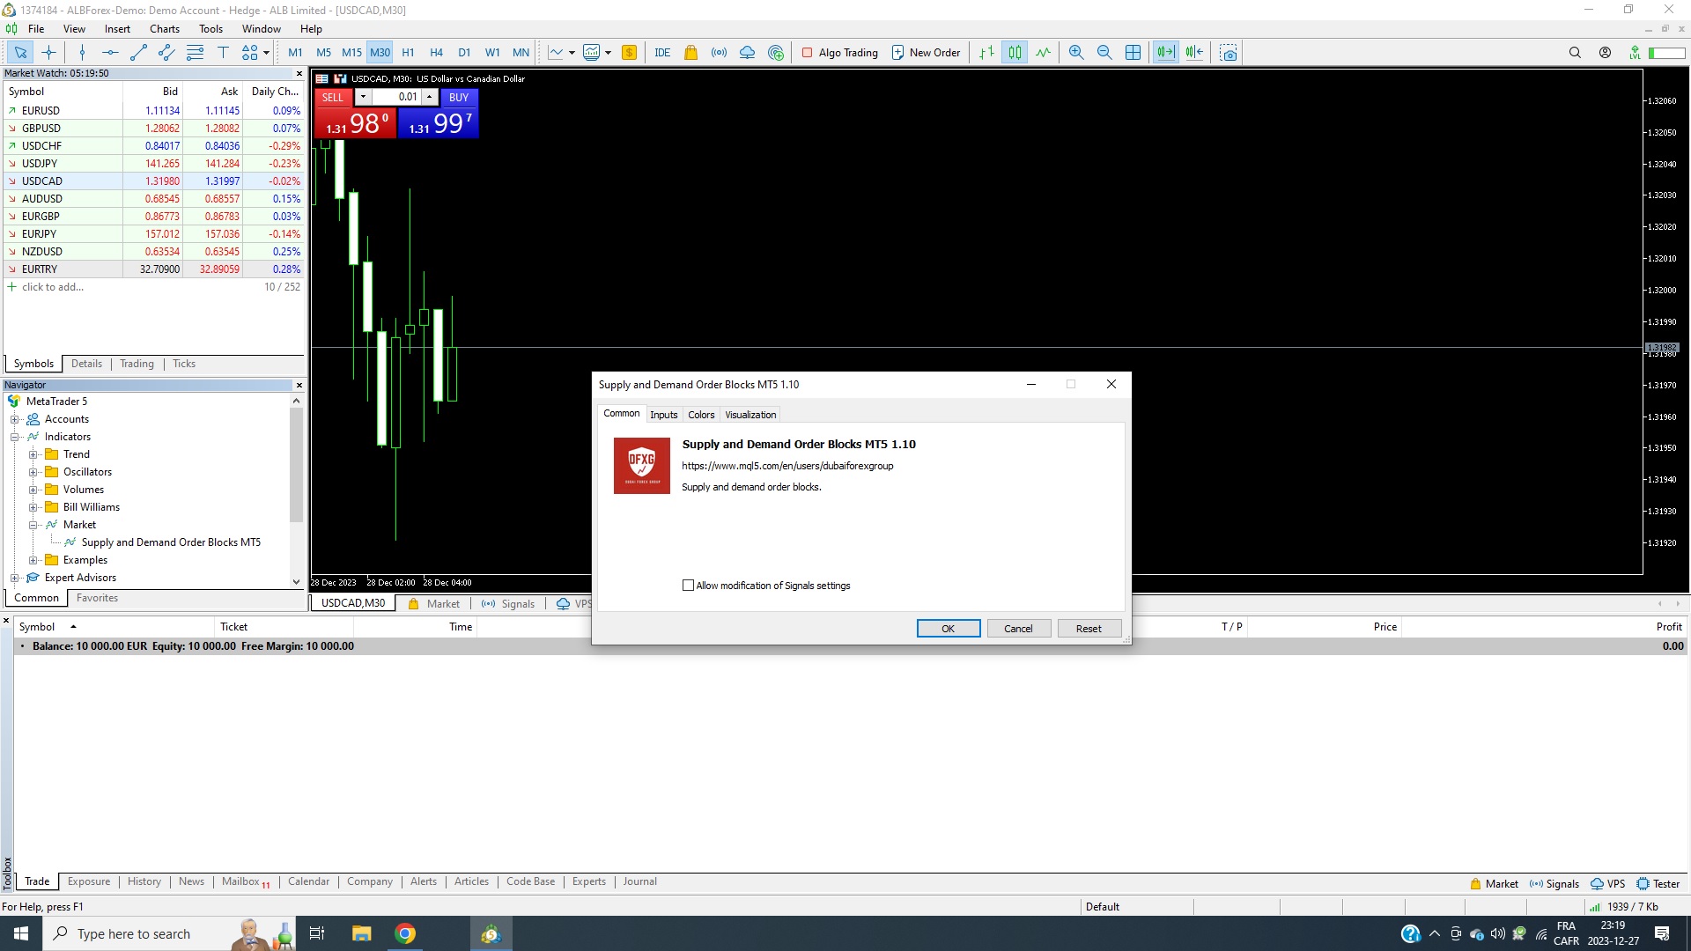Open MetaEditor via the IDE button
1691x951 pixels.
[x=662, y=53]
